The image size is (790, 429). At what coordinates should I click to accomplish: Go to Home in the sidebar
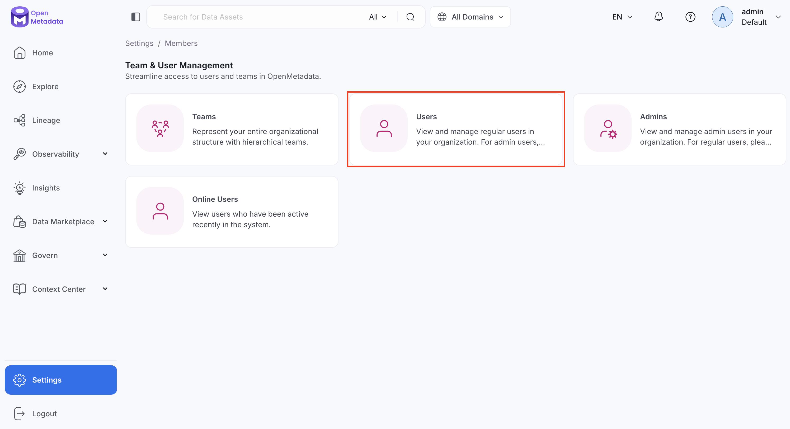tap(61, 53)
